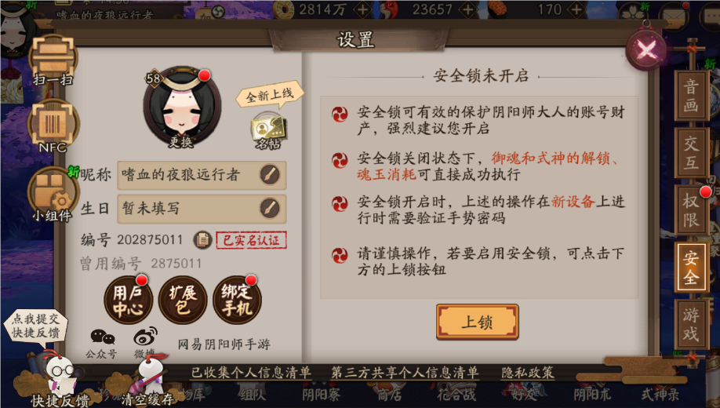Viewport: 720px width, 408px height.
Task: Click the 绑定手机 bind phone button
Action: (237, 300)
